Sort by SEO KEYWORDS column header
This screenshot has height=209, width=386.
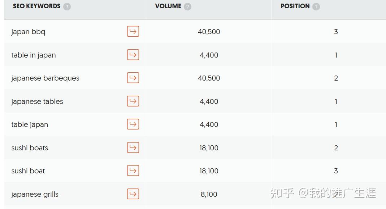pos(36,6)
